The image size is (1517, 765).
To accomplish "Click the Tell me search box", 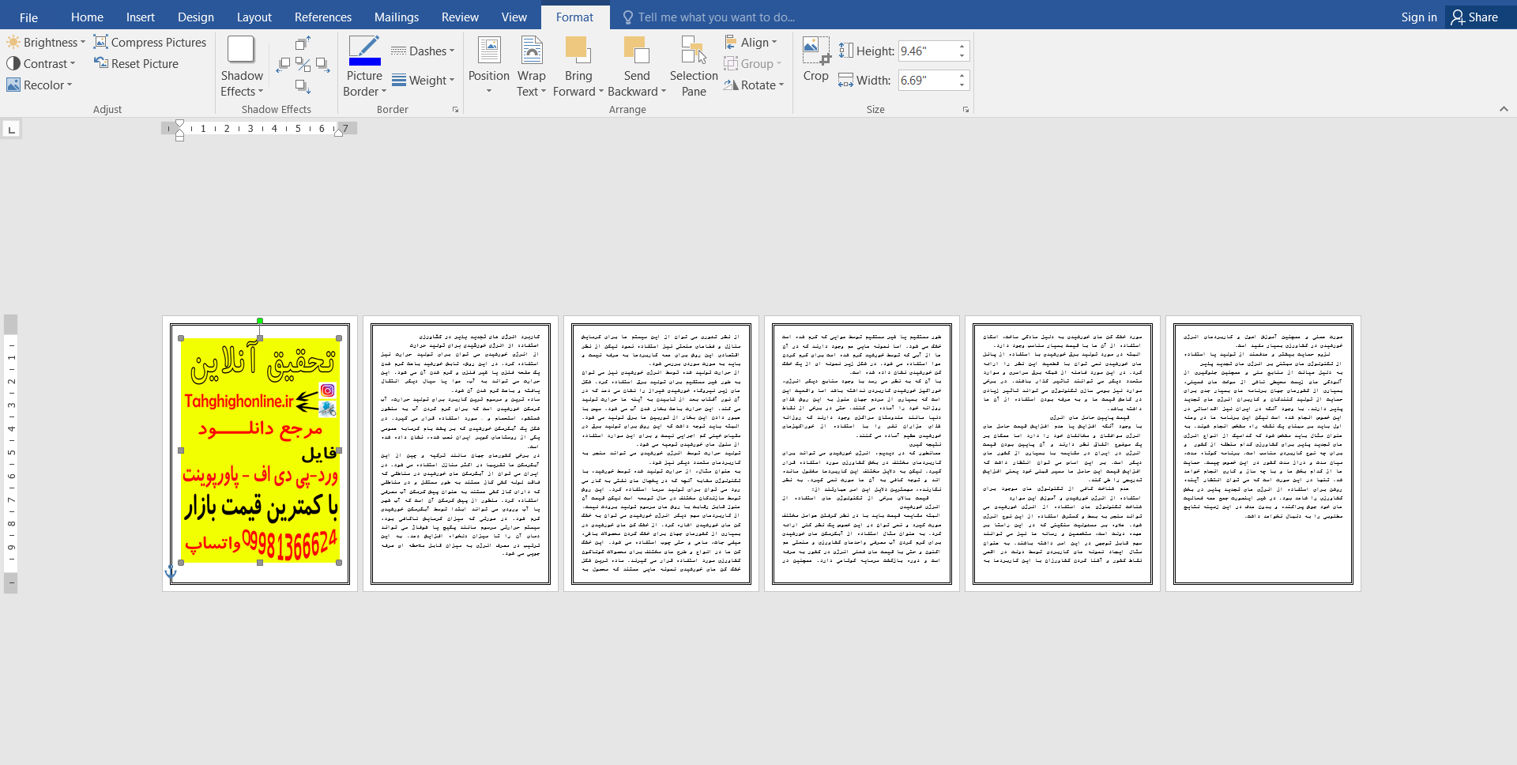I will (x=709, y=17).
